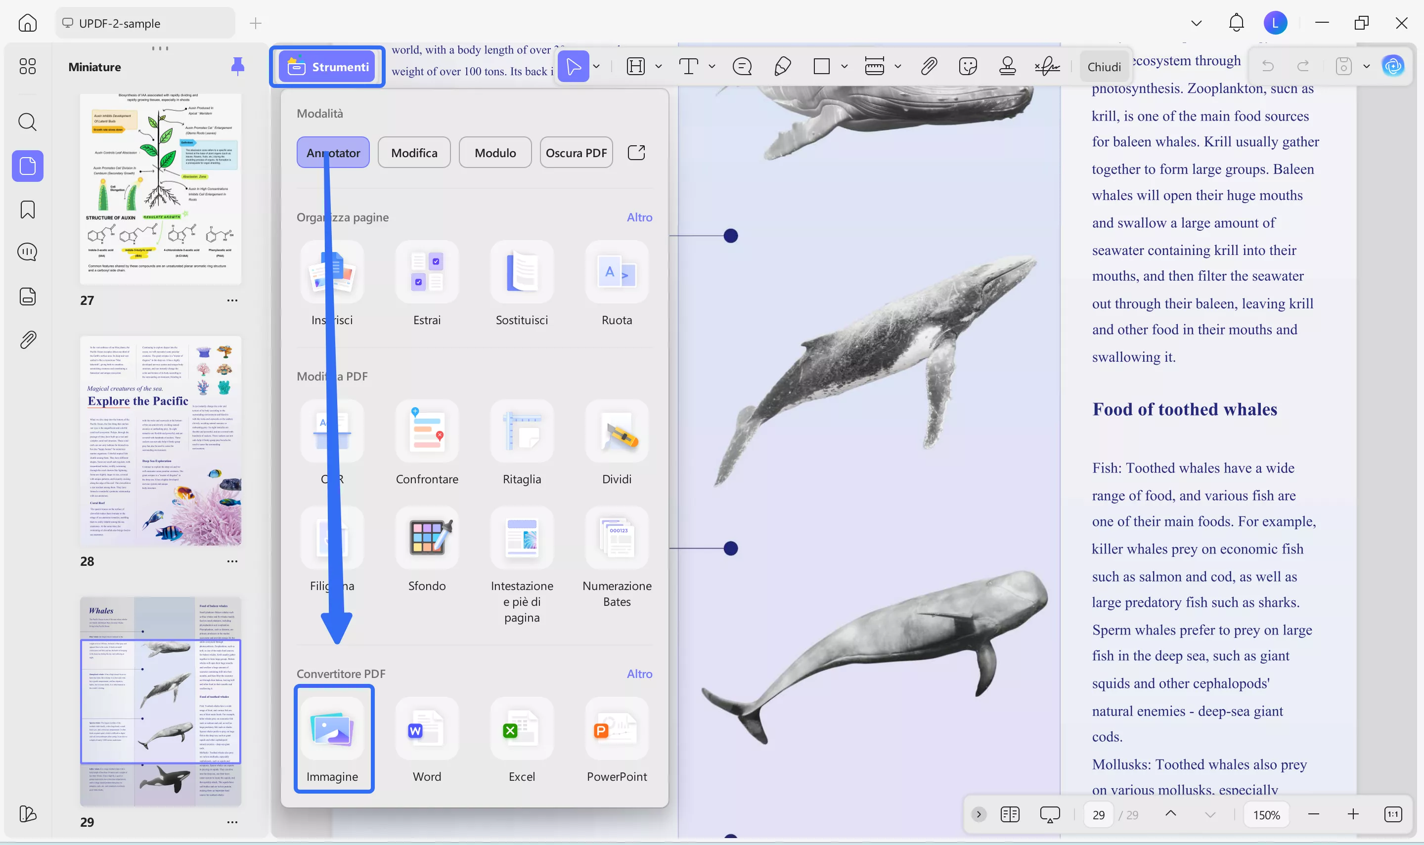Click the Strumenti menu button
Image resolution: width=1424 pixels, height=845 pixels.
coord(327,67)
